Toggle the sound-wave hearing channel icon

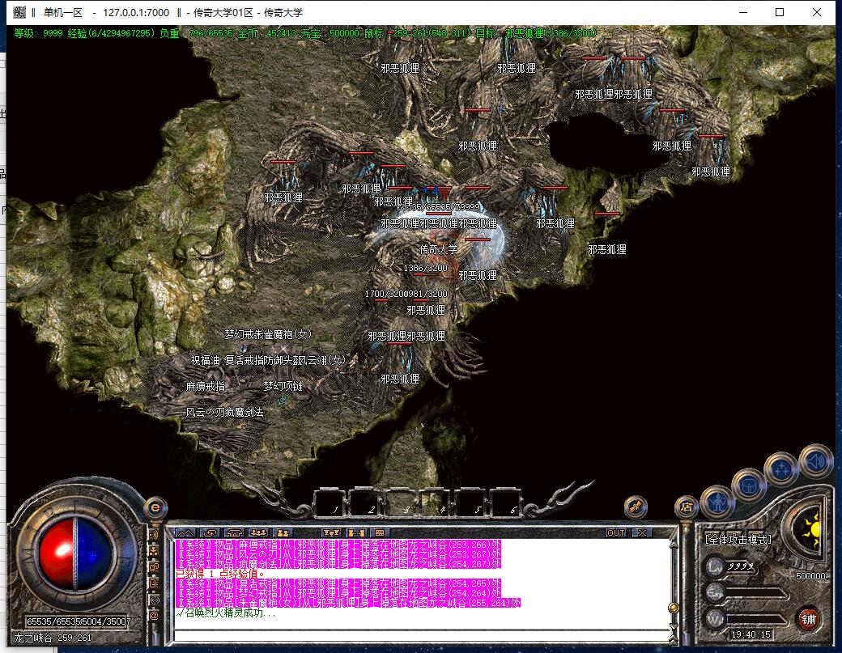pyautogui.click(x=154, y=535)
